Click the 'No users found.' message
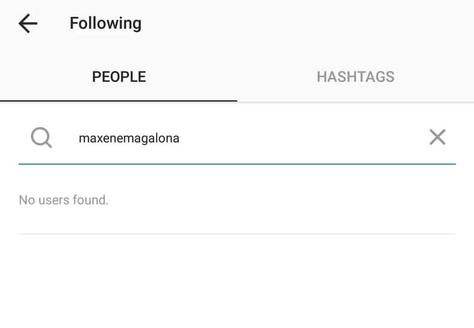The width and height of the screenshot is (474, 328). [63, 200]
